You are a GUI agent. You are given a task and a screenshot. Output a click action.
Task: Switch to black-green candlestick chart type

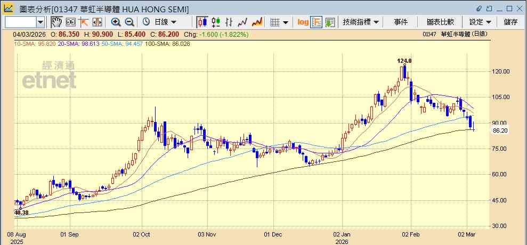point(216,22)
